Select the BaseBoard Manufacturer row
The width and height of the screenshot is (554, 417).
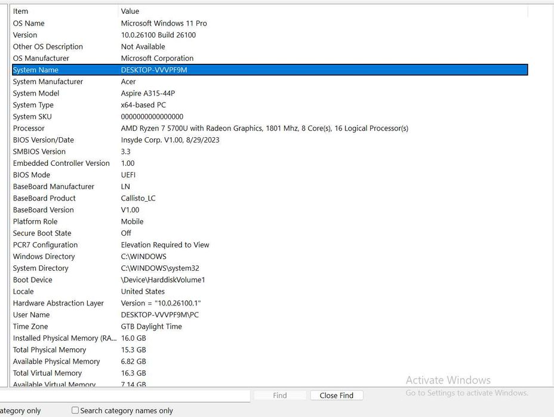[x=270, y=187]
